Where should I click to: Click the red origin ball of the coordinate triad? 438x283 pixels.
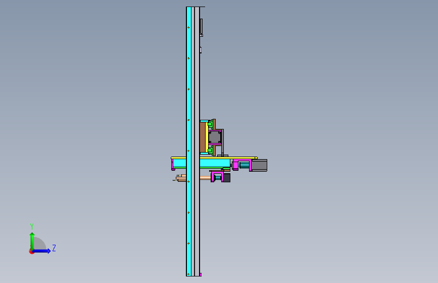[31, 251]
